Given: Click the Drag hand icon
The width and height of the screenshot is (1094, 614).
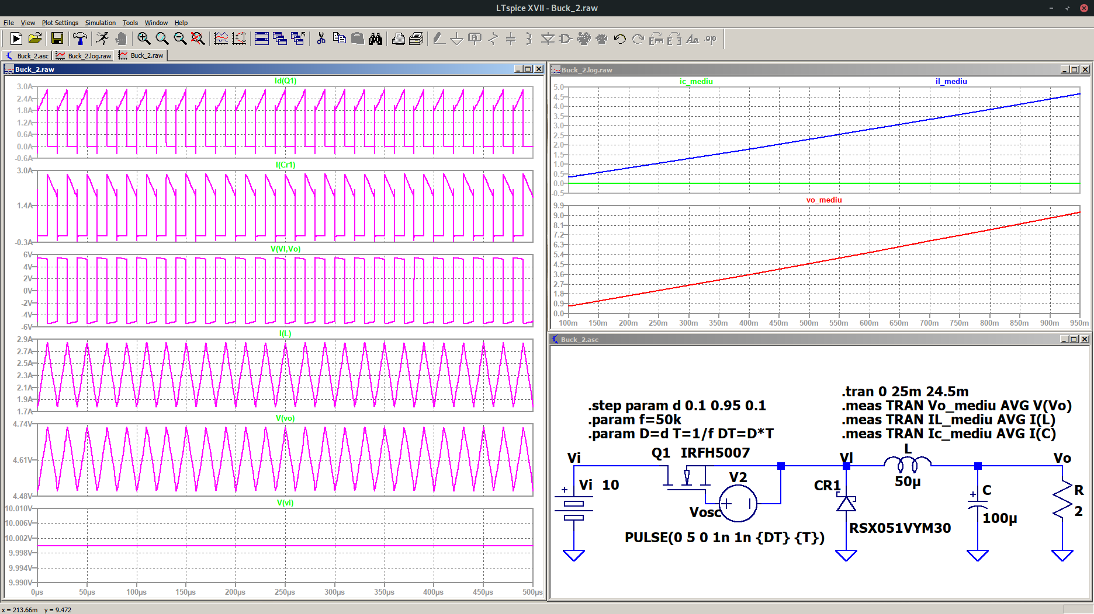Looking at the screenshot, I should (x=601, y=39).
